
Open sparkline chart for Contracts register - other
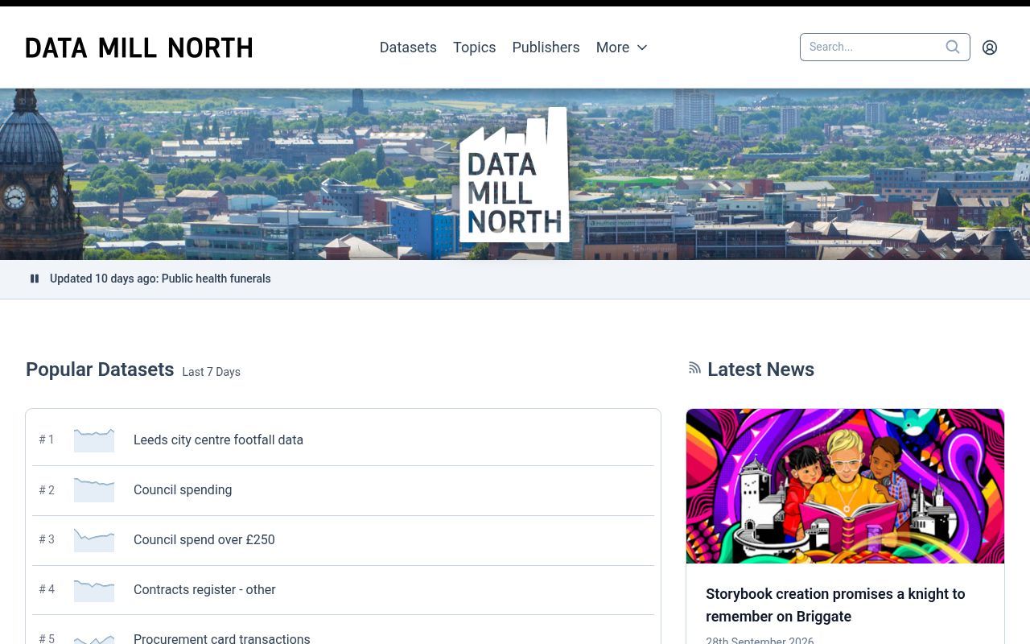[x=94, y=589]
